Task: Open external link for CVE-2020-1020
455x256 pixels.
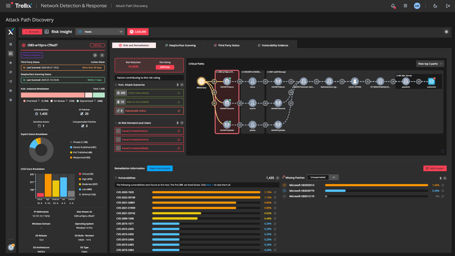Action: pyautogui.click(x=275, y=192)
